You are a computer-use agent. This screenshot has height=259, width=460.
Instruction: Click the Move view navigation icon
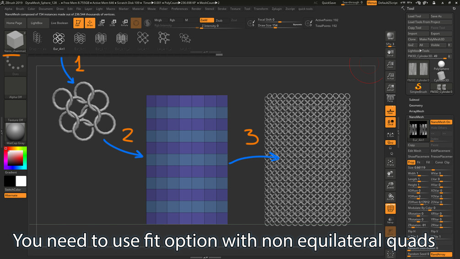click(x=390, y=174)
